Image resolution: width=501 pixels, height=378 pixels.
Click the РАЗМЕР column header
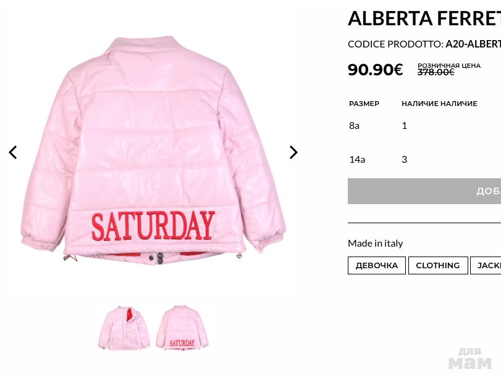(364, 104)
